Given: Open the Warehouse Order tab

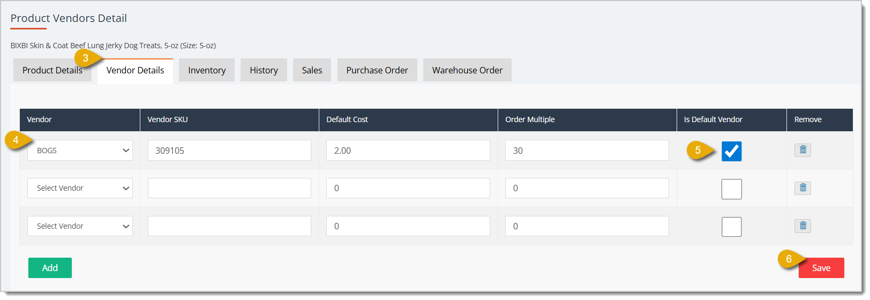Looking at the screenshot, I should [467, 70].
